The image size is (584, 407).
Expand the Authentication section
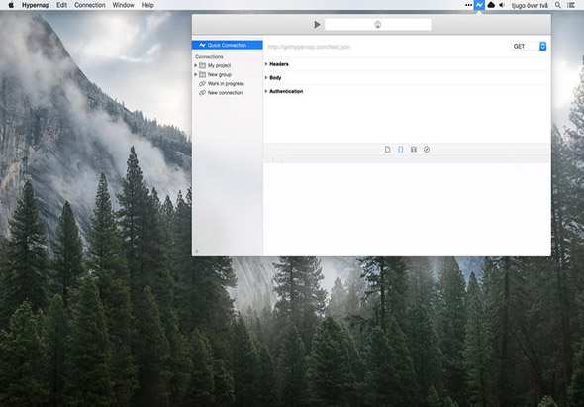266,91
